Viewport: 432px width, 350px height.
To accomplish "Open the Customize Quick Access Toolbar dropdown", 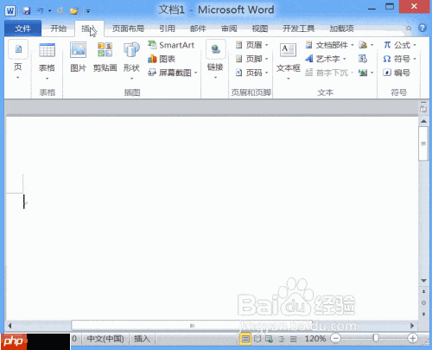I will [88, 11].
